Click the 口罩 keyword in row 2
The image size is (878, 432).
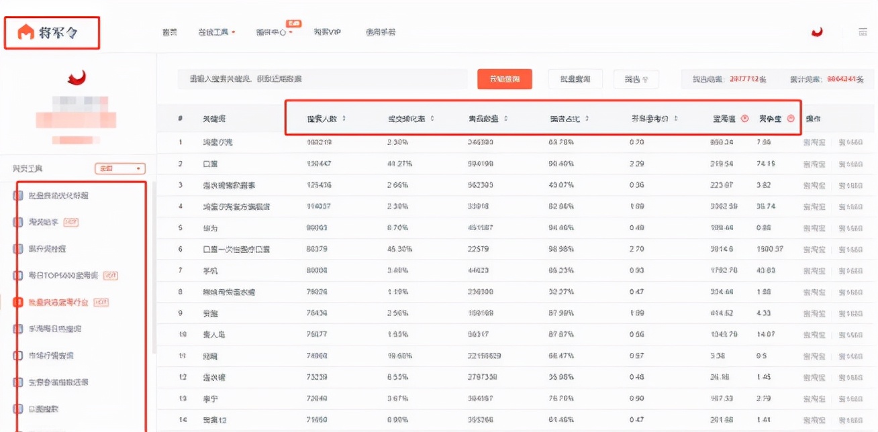211,164
